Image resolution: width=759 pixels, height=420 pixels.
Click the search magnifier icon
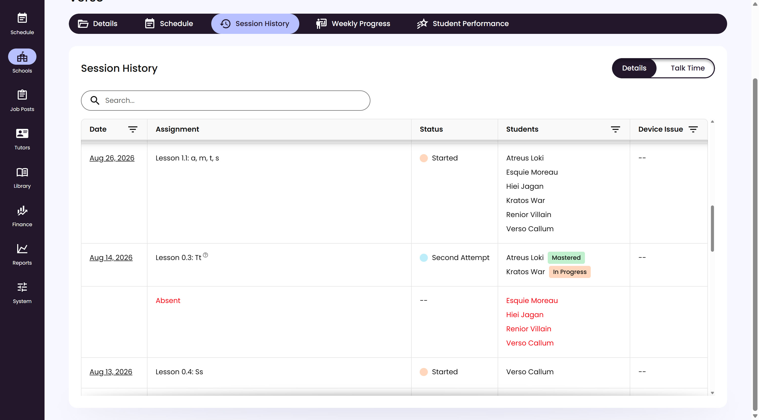[95, 100]
